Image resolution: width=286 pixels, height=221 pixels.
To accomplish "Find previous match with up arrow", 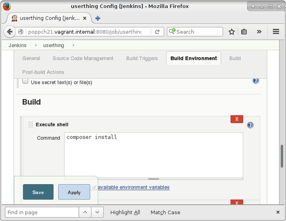I will [85, 212].
